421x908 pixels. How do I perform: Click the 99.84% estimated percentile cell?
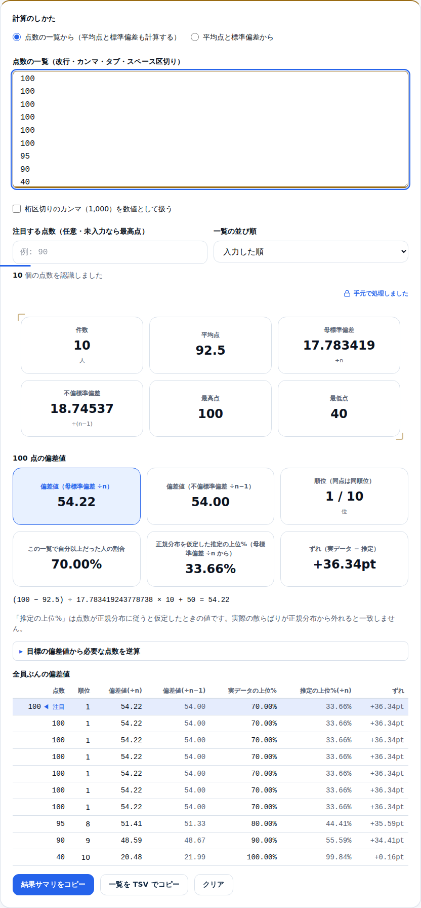[339, 857]
